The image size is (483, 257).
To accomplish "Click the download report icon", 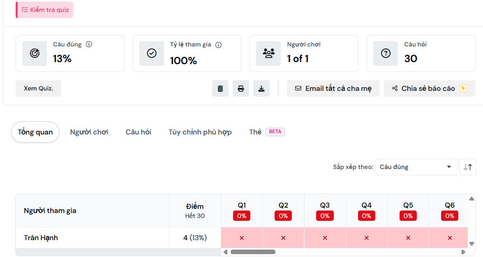I will click(261, 88).
